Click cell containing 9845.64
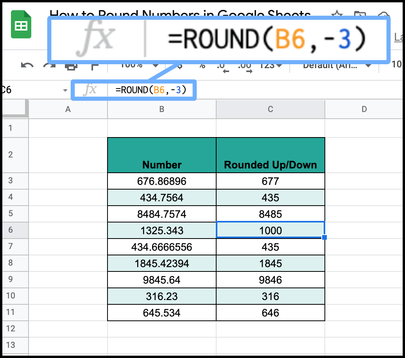This screenshot has width=405, height=358. 162,280
